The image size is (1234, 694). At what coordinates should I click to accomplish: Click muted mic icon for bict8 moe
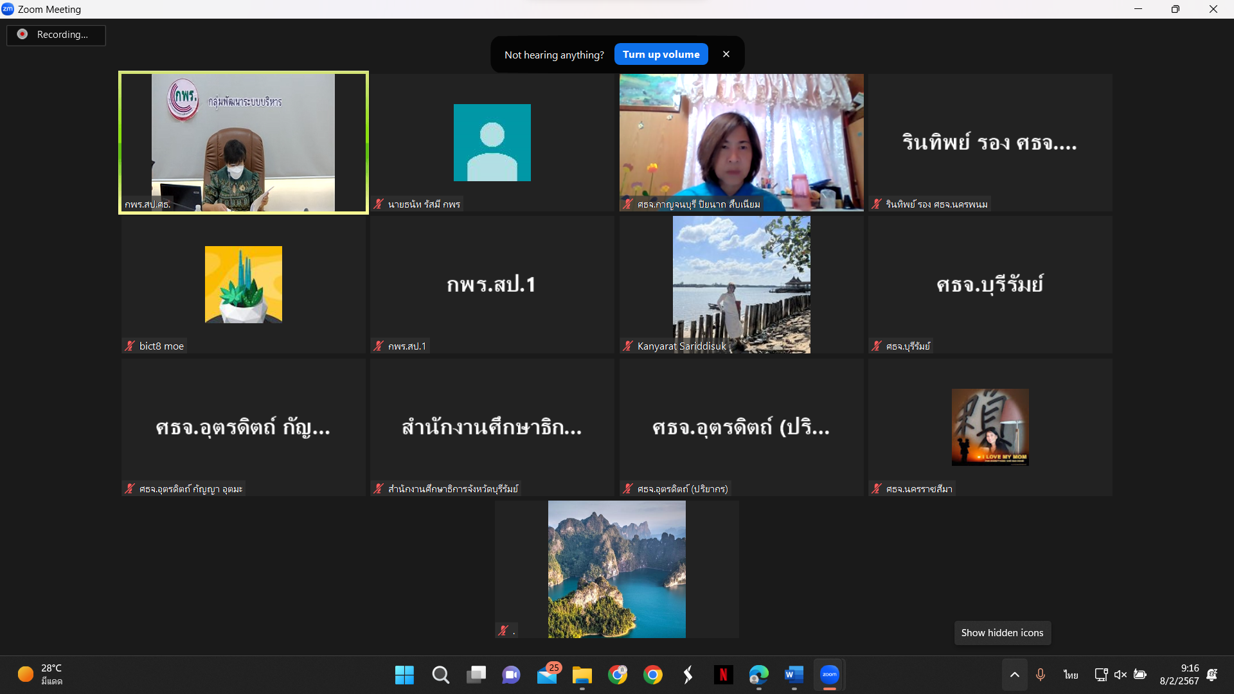point(130,346)
